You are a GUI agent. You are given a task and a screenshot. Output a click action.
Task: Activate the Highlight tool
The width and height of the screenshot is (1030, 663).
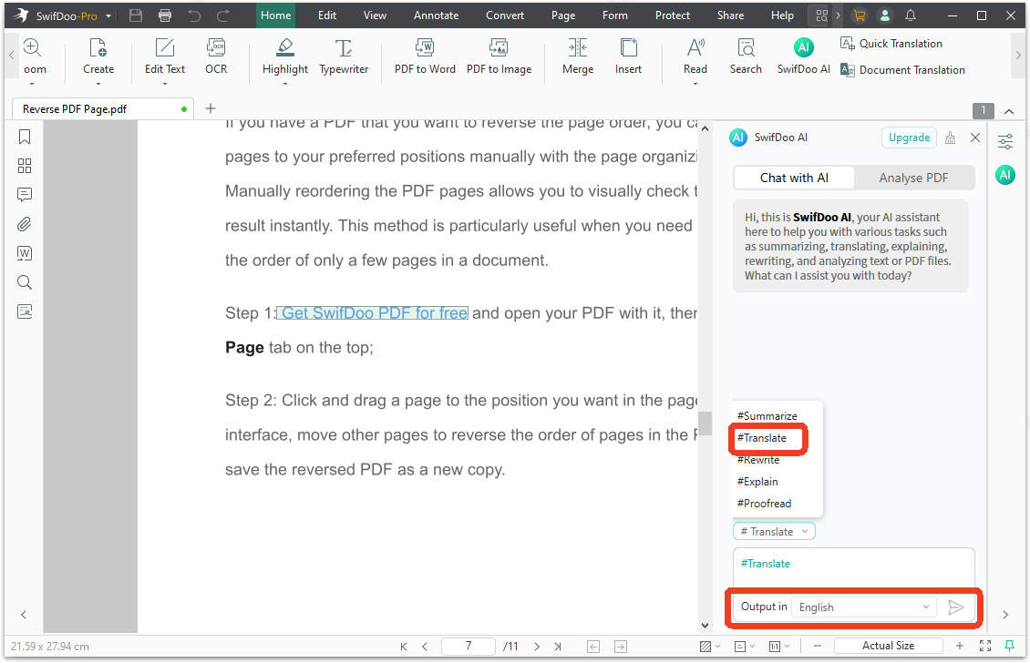(285, 60)
